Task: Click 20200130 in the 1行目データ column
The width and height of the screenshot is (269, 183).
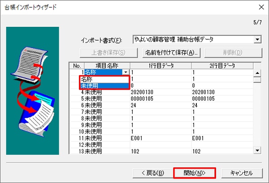Action: point(142,92)
